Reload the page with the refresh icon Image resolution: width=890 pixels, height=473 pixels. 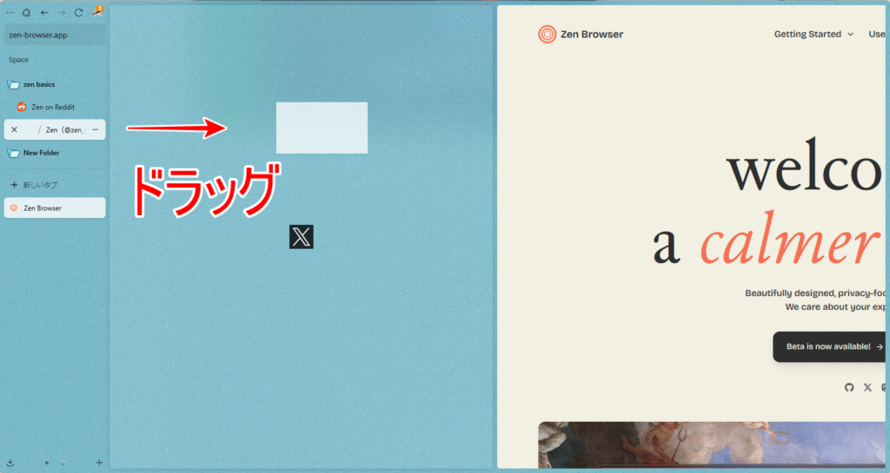point(79,12)
